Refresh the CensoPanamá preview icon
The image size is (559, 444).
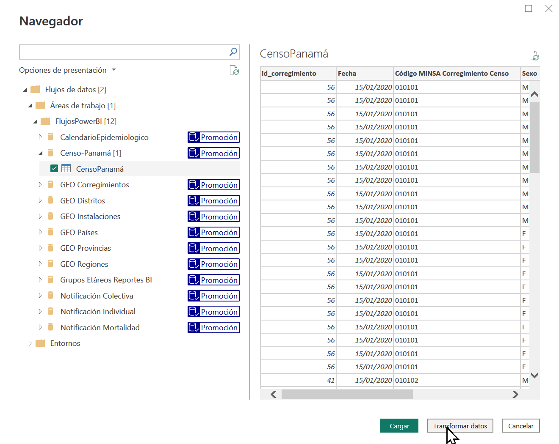[534, 55]
